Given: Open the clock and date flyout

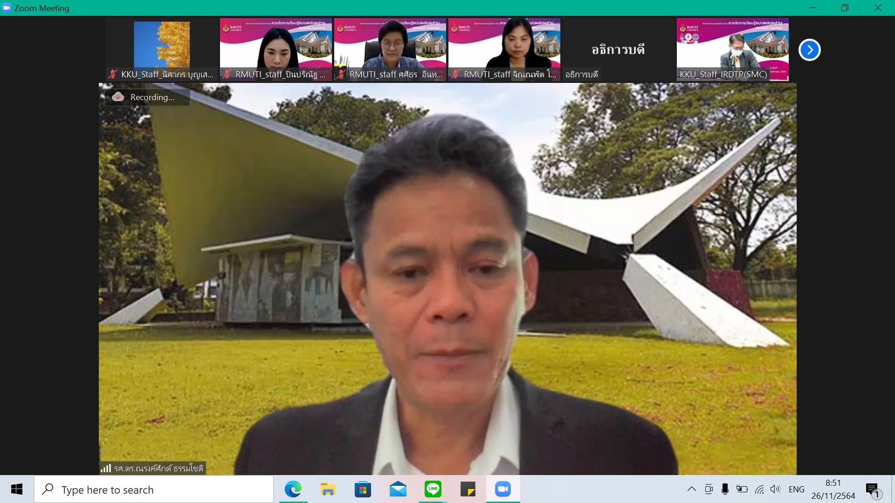Looking at the screenshot, I should [x=833, y=489].
